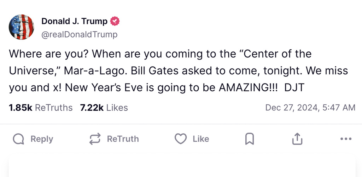Open the Donald J. Trump display name
This screenshot has width=362, height=177.
click(74, 21)
